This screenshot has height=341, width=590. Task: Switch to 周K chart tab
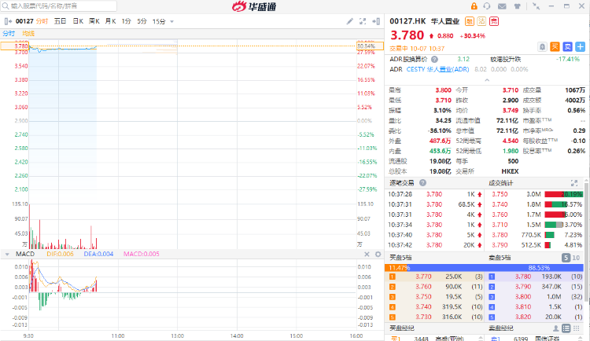pyautogui.click(x=94, y=21)
